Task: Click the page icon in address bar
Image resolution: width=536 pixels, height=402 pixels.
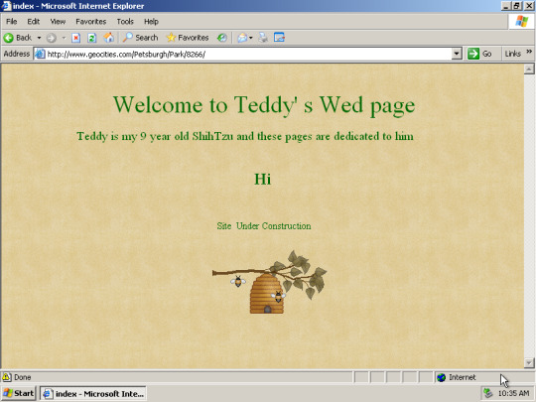Action: pos(40,54)
